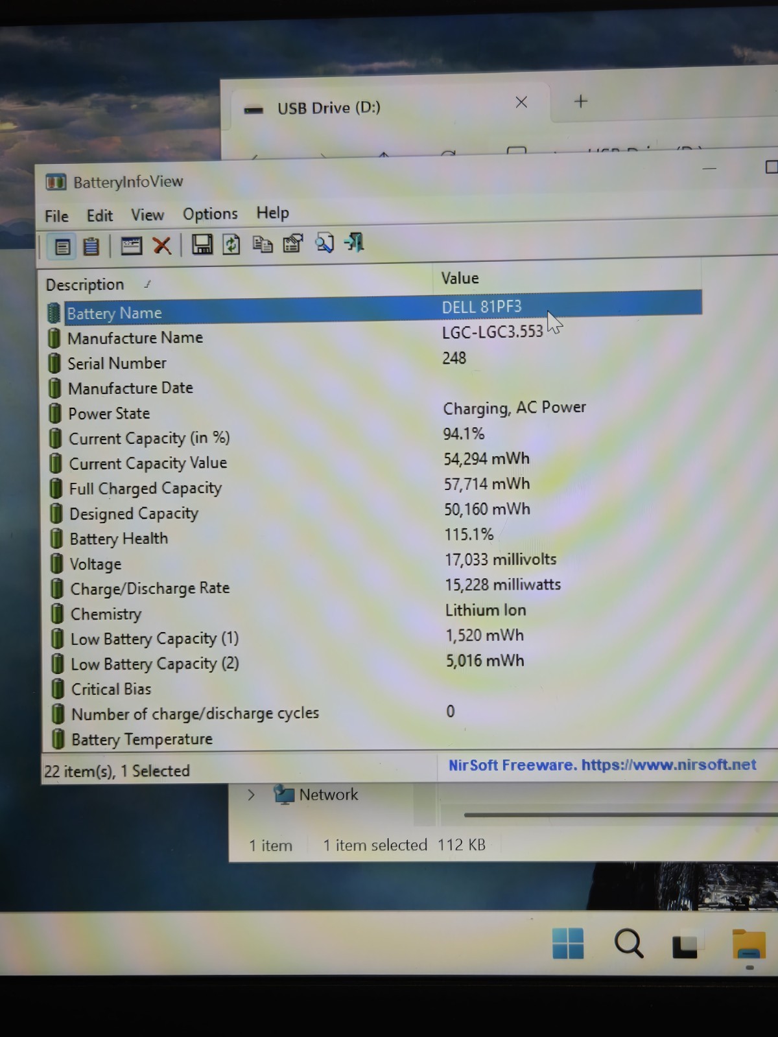
Task: Select the Power State row
Action: 374,410
